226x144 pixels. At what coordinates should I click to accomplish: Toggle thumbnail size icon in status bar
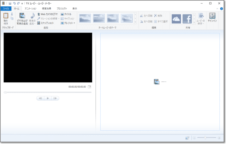tap(187, 138)
